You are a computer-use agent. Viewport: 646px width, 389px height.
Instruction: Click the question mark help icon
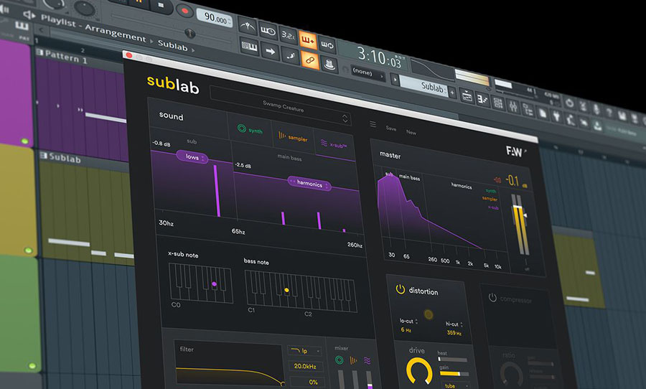pos(609,112)
